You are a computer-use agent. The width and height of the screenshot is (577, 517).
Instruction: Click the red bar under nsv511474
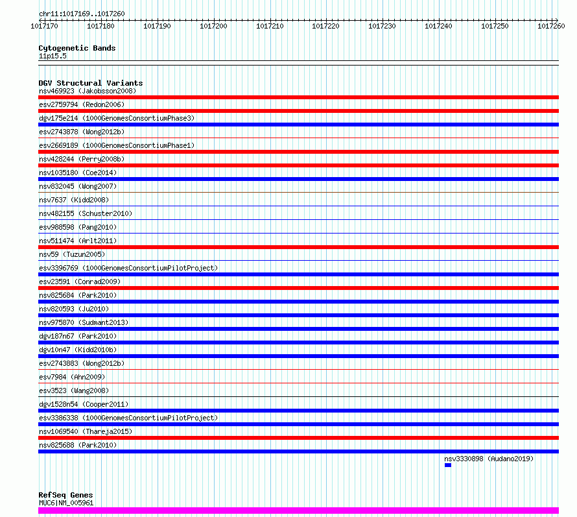(298, 247)
